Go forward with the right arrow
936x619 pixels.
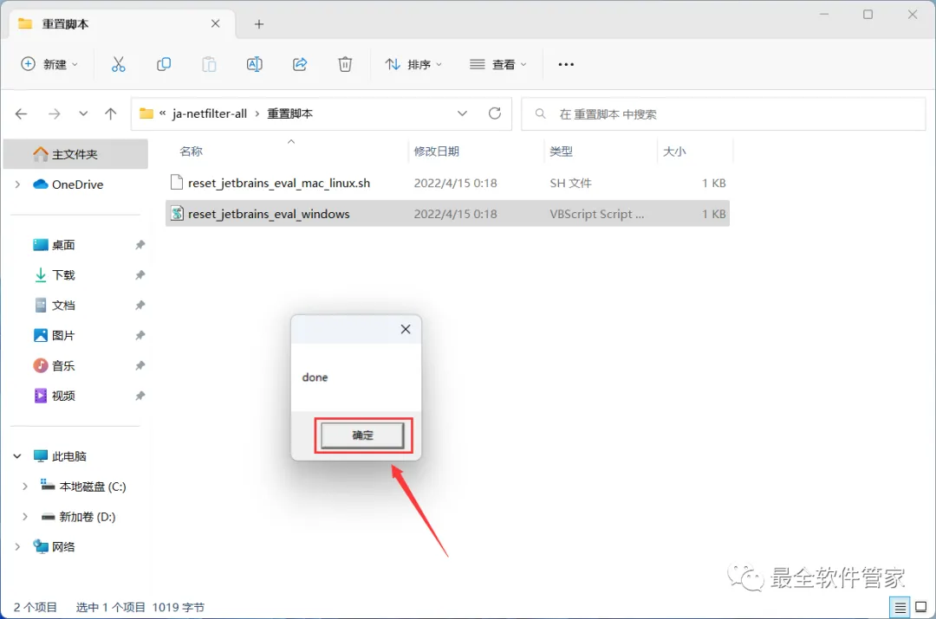55,114
